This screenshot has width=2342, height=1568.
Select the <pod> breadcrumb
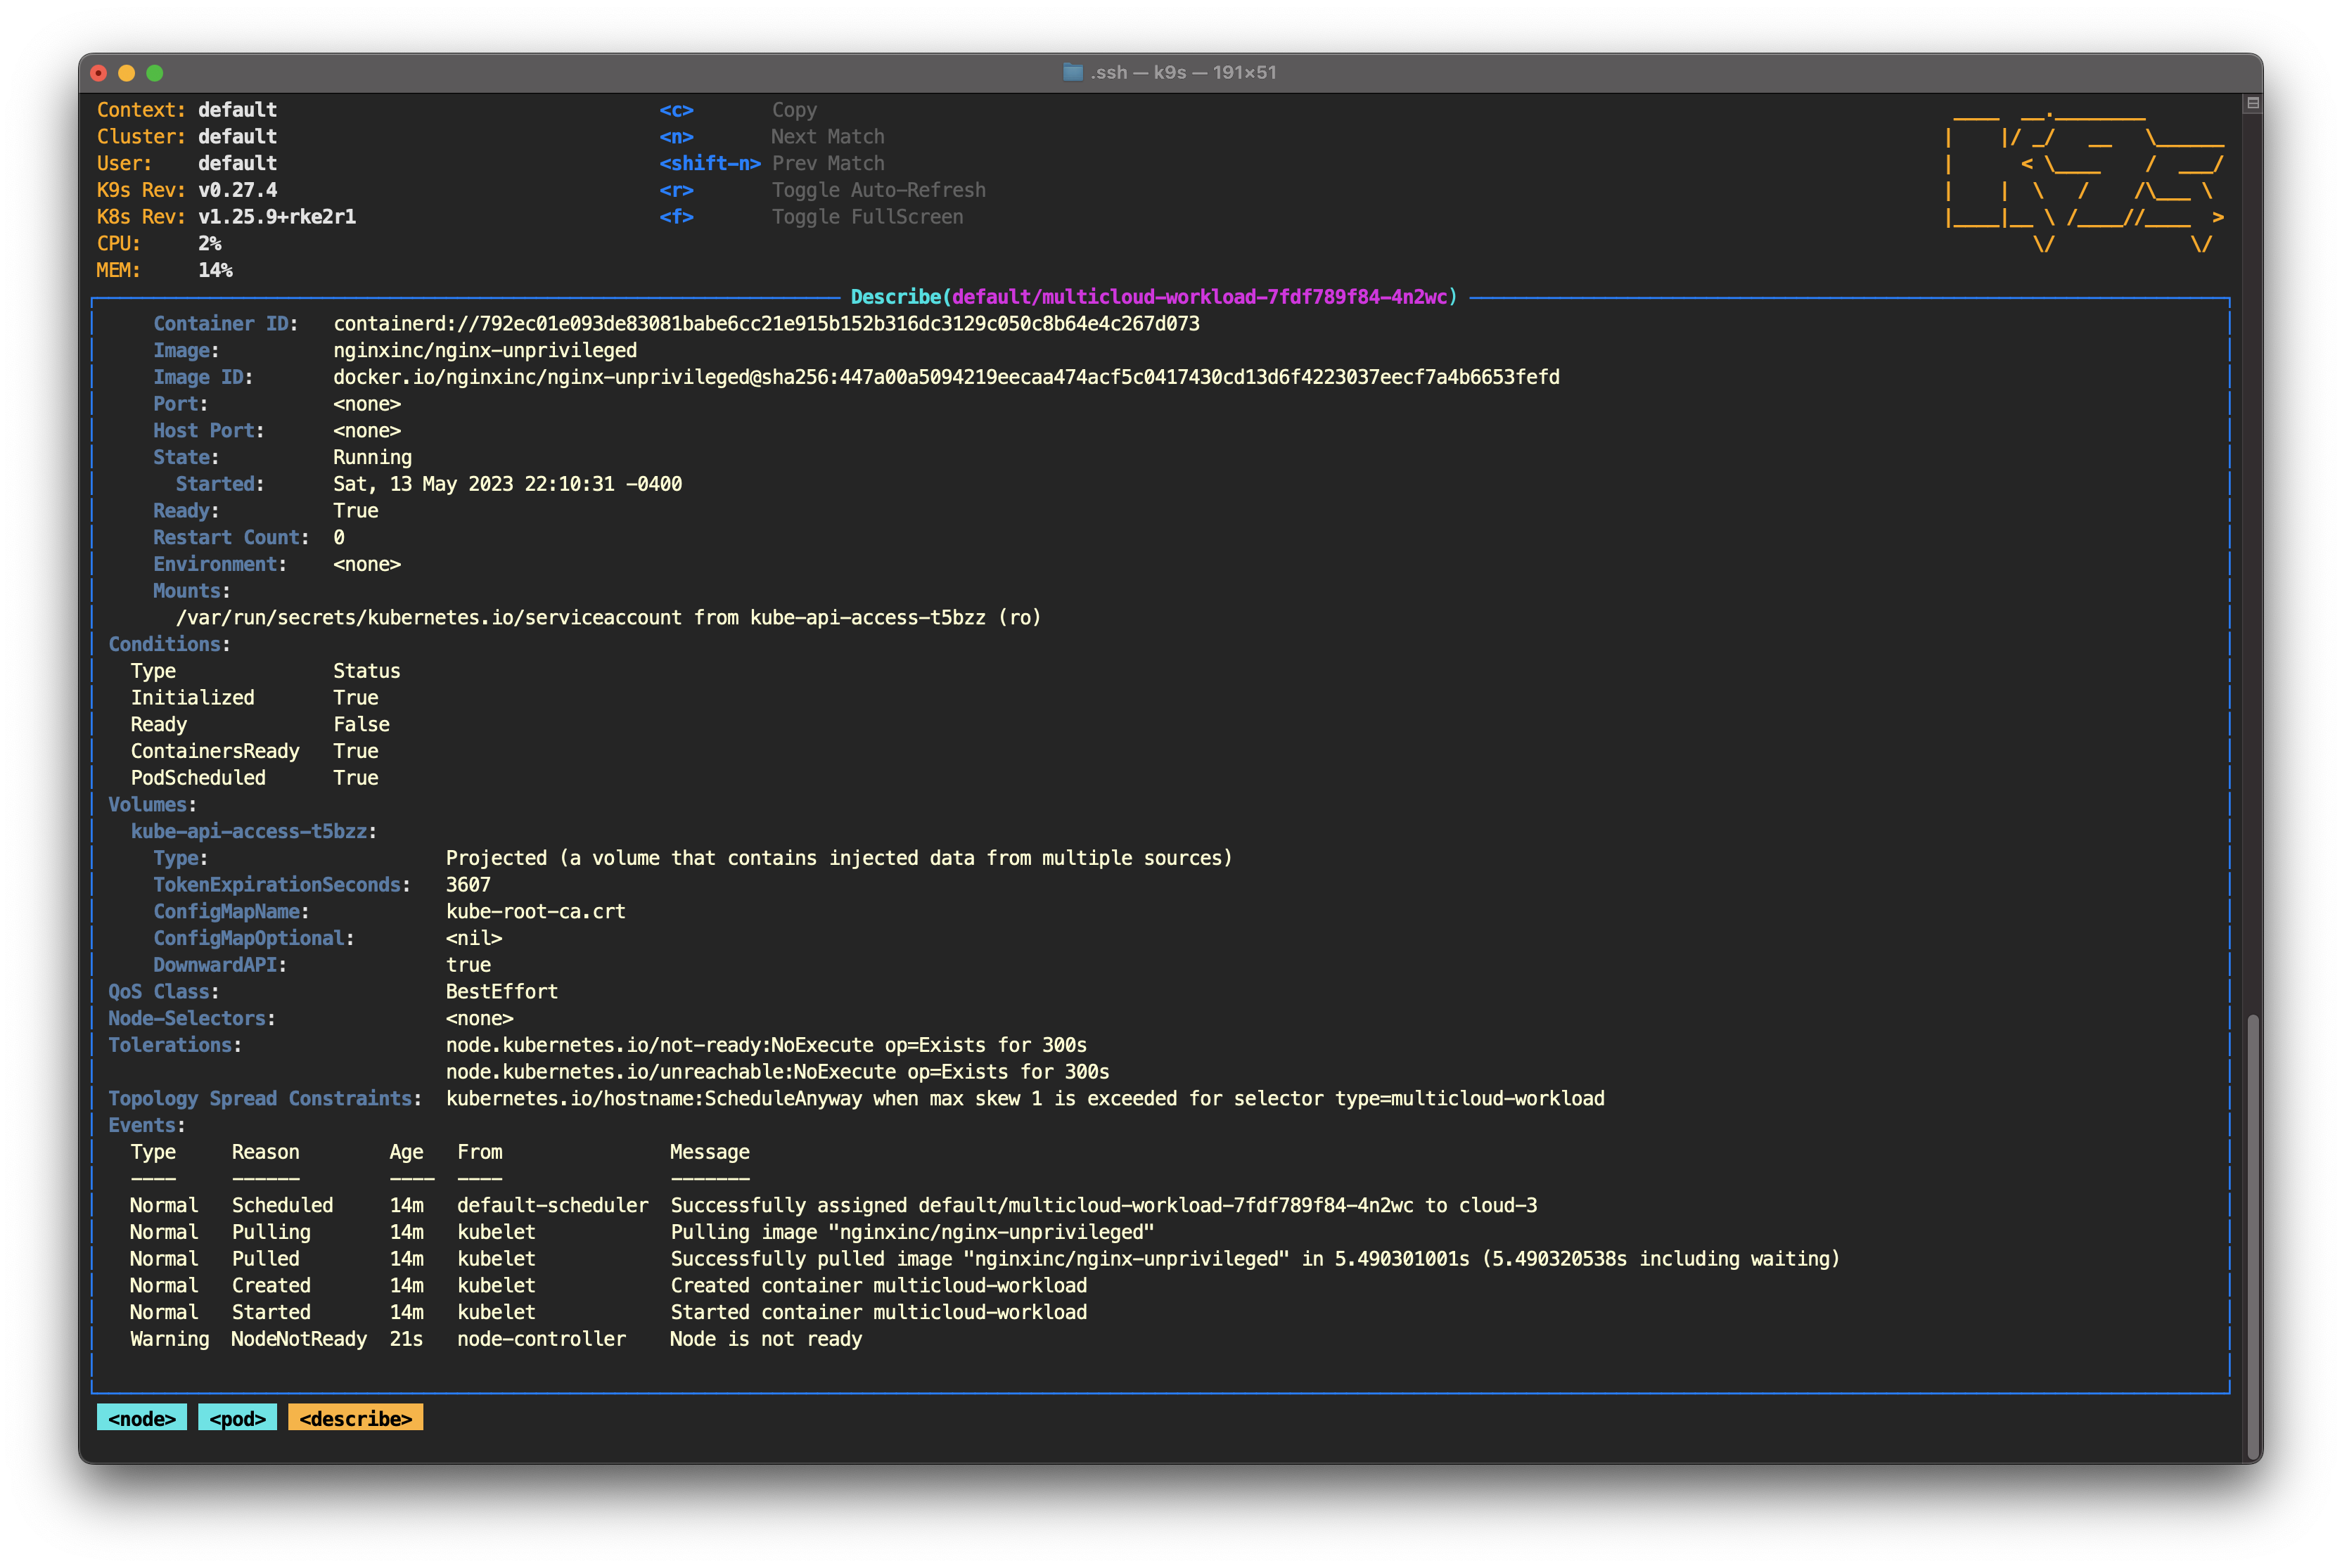pyautogui.click(x=238, y=1418)
